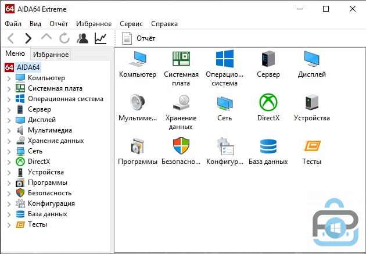Open the Сервис menu

tap(131, 24)
